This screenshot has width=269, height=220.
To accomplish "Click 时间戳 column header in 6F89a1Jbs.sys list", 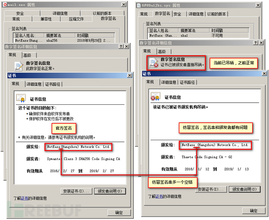I will pos(229,30).
